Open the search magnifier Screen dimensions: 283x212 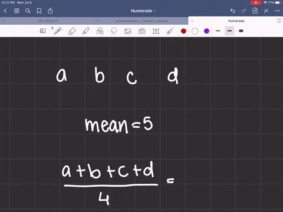[x=28, y=11]
